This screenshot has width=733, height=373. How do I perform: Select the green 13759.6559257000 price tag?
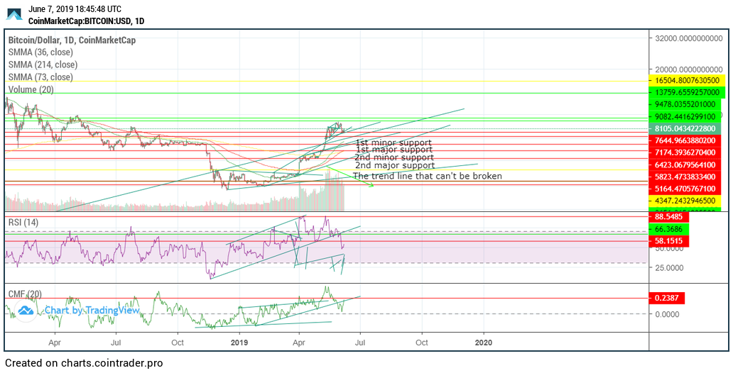688,92
